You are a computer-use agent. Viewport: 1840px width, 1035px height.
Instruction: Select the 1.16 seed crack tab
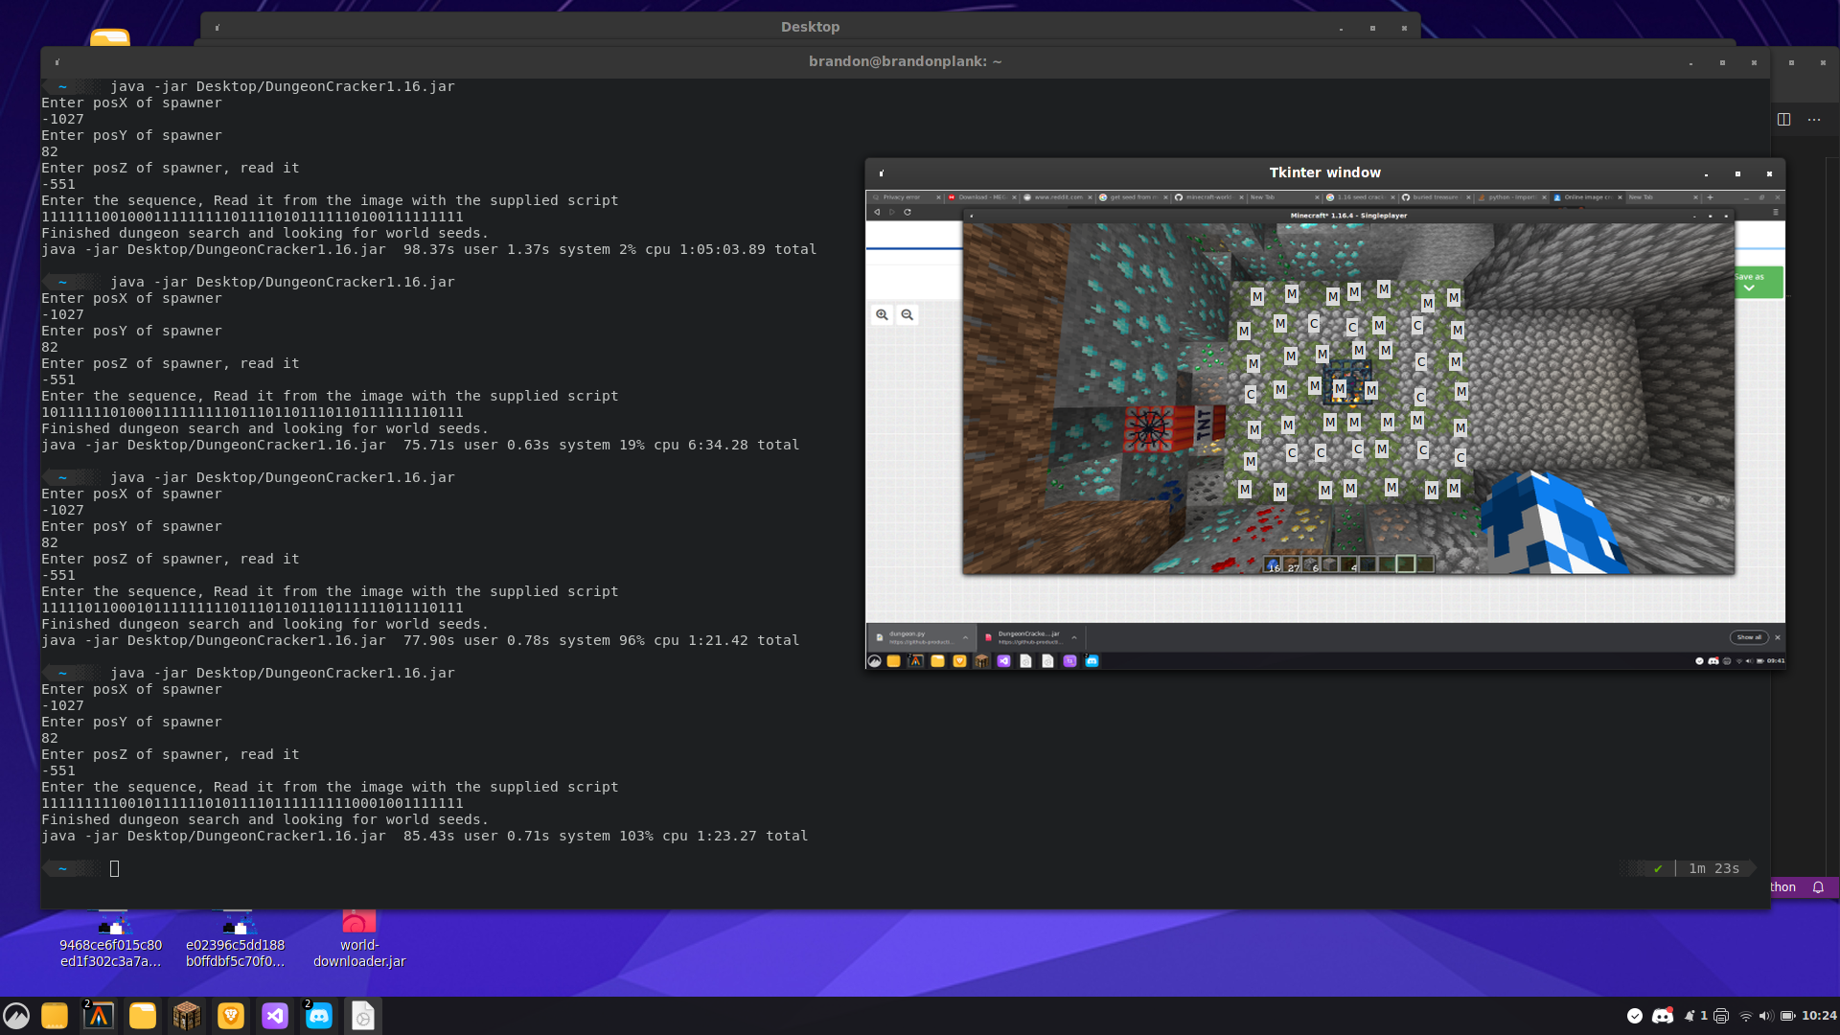coord(1360,197)
